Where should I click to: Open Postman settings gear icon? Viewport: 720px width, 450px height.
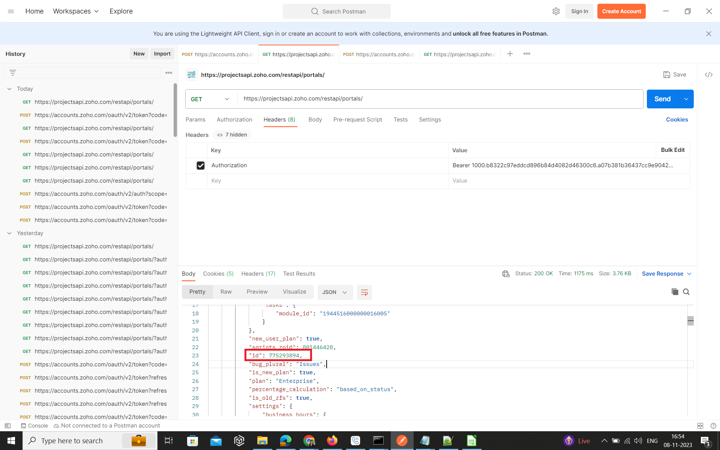[556, 11]
